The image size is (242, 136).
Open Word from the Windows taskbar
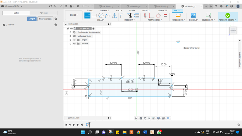(x=145, y=132)
